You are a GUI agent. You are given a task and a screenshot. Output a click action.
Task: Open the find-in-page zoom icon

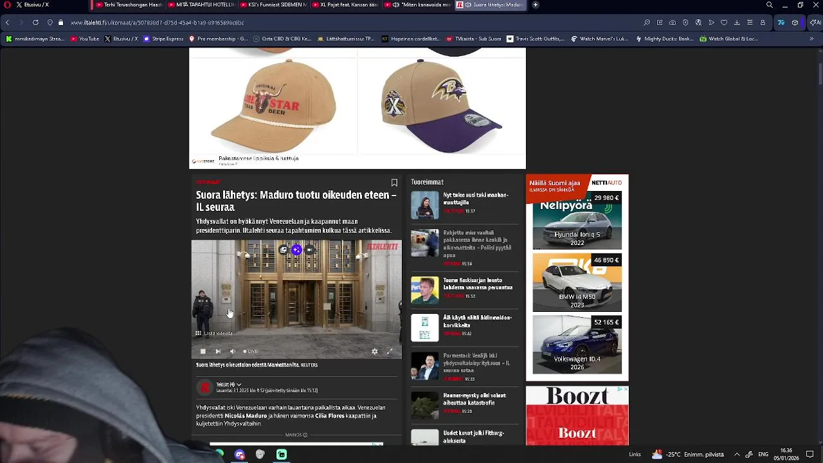(647, 23)
